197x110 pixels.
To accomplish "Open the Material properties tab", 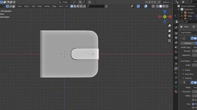I will tap(176, 92).
